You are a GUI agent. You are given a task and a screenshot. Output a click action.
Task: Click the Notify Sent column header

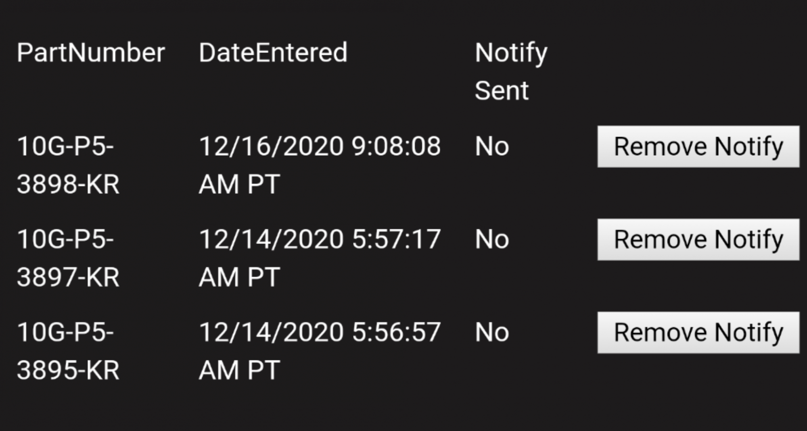[510, 71]
